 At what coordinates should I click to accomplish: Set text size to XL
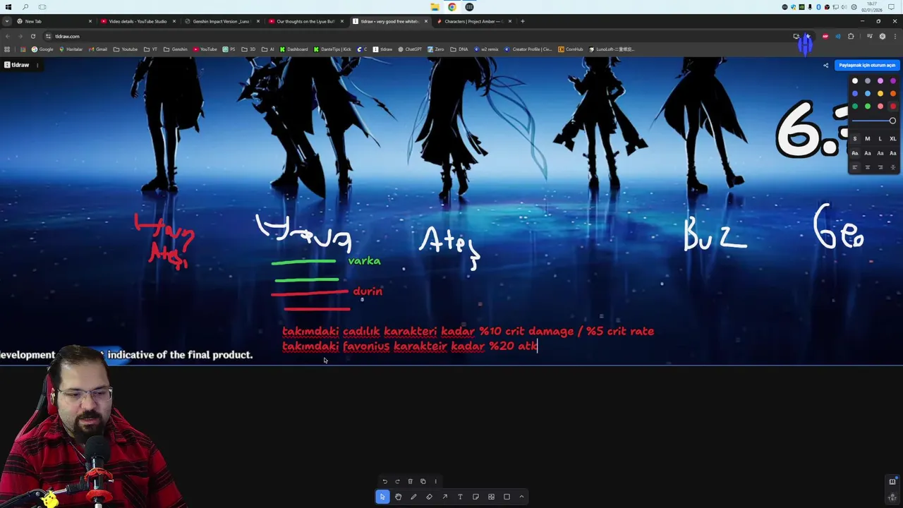pos(893,139)
